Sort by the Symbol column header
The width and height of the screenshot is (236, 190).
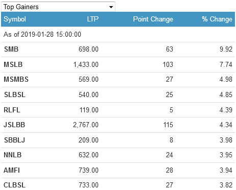(x=15, y=19)
